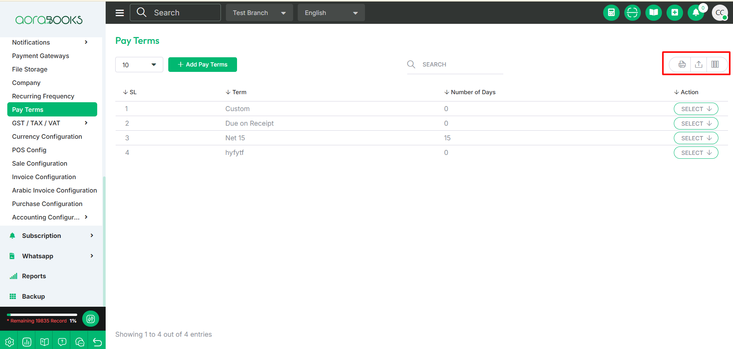Image resolution: width=733 pixels, height=349 pixels.
Task: Open Arabic Invoice Configuration
Action: [55, 190]
